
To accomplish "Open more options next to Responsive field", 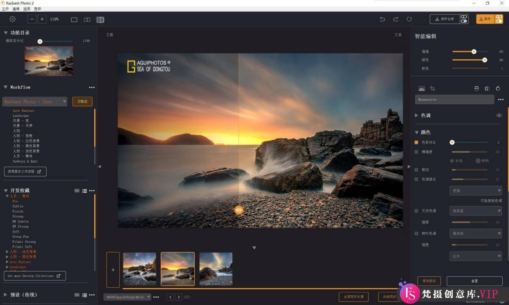I will (501, 100).
